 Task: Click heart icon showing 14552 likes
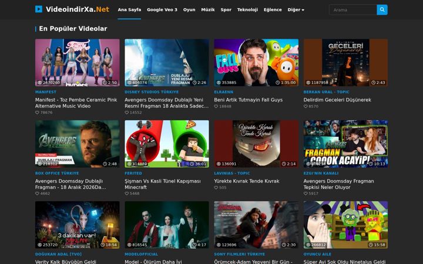pos(126,113)
